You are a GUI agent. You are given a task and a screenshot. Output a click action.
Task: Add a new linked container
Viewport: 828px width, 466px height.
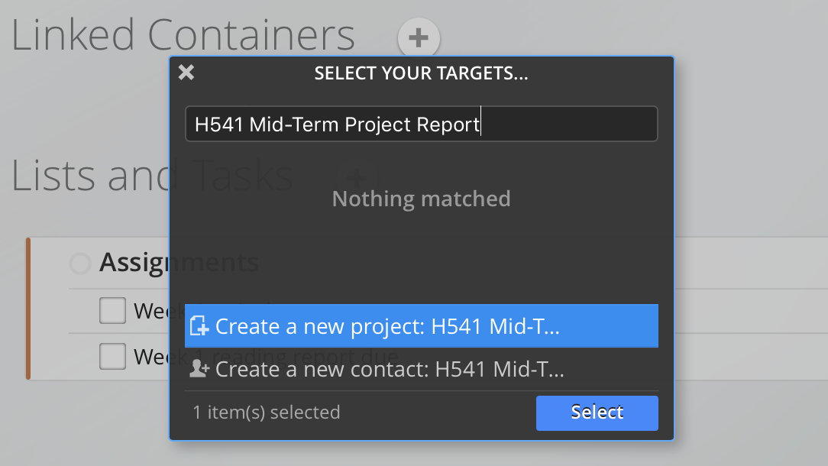click(419, 38)
